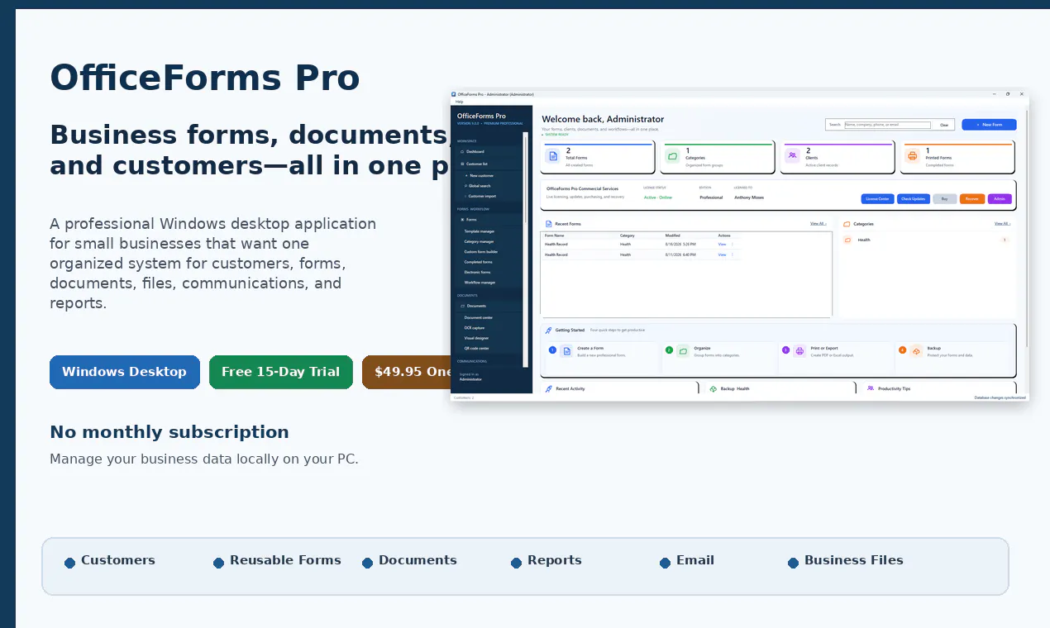Click the Clear search button
This screenshot has height=628, width=1050.
[x=944, y=125]
